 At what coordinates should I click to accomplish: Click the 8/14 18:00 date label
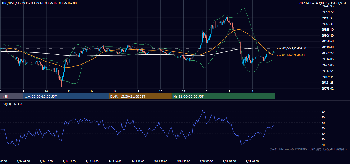click(x=138, y=162)
